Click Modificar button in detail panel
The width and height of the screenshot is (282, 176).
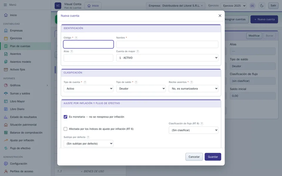(254, 35)
